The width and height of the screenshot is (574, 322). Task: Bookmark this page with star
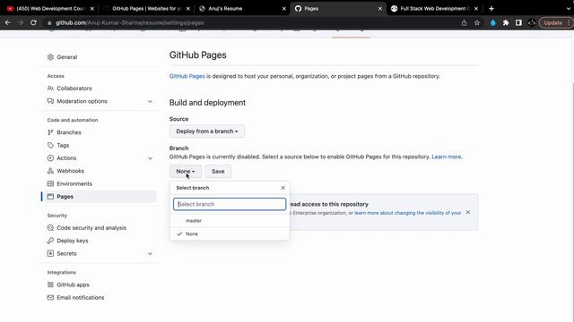point(477,22)
